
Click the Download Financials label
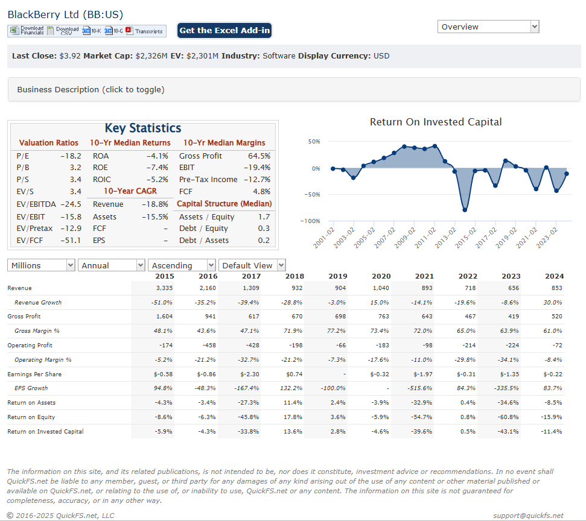[32, 31]
